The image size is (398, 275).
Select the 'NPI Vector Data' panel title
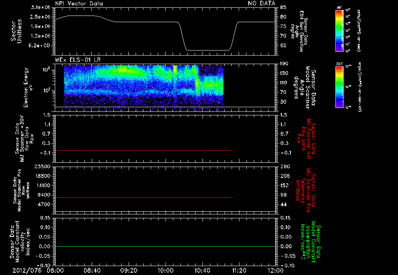click(79, 3)
